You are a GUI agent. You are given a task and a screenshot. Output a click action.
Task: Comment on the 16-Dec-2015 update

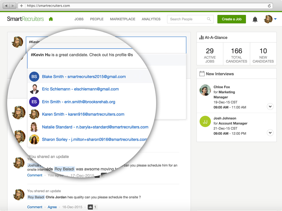pyautogui.click(x=35, y=207)
